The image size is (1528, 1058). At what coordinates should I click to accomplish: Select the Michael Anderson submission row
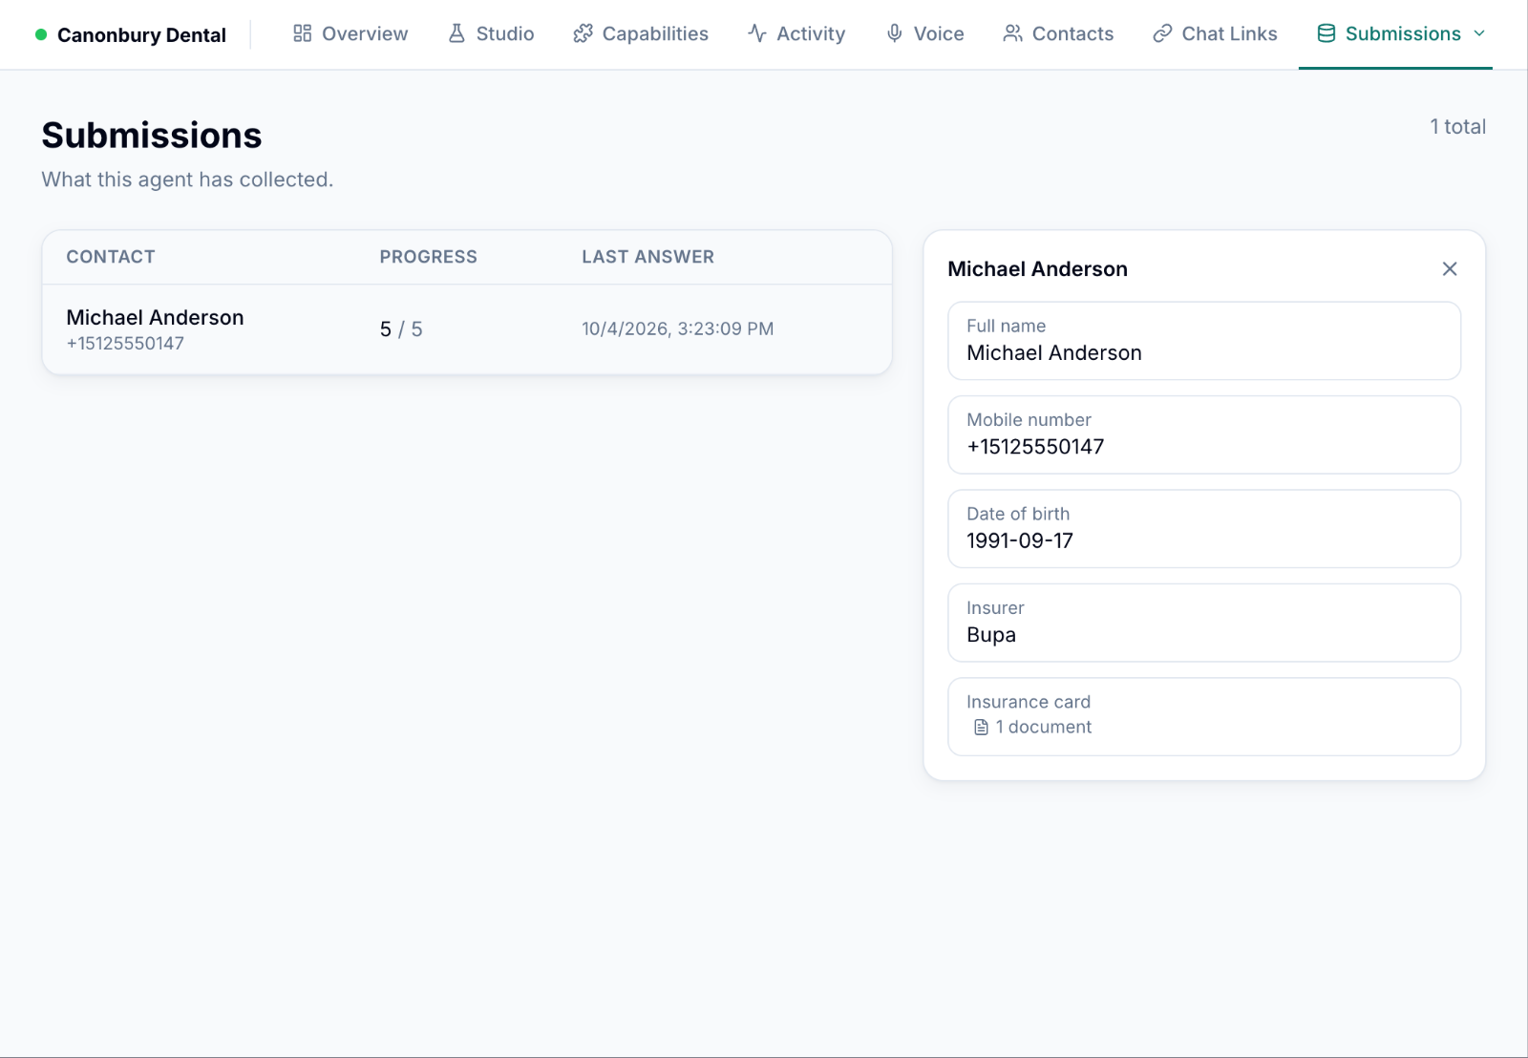click(x=467, y=329)
